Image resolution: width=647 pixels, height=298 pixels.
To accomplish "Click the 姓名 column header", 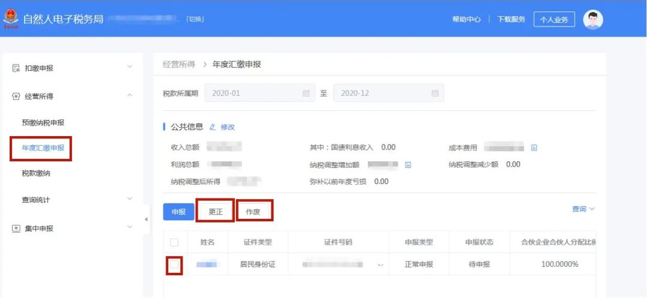I will (207, 242).
